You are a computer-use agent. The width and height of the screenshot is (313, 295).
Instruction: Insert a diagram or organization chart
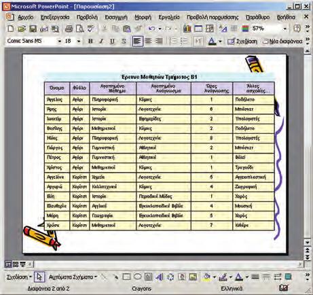(x=170, y=277)
